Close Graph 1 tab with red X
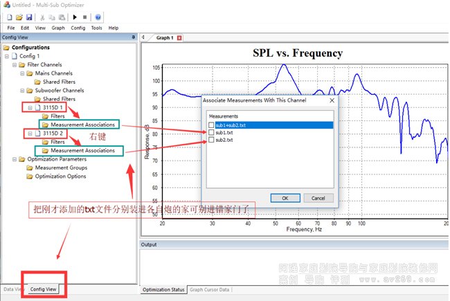Image resolution: width=450 pixels, height=301 pixels. pyautogui.click(x=179, y=38)
